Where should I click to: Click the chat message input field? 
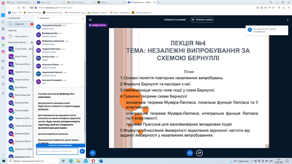coord(57,151)
